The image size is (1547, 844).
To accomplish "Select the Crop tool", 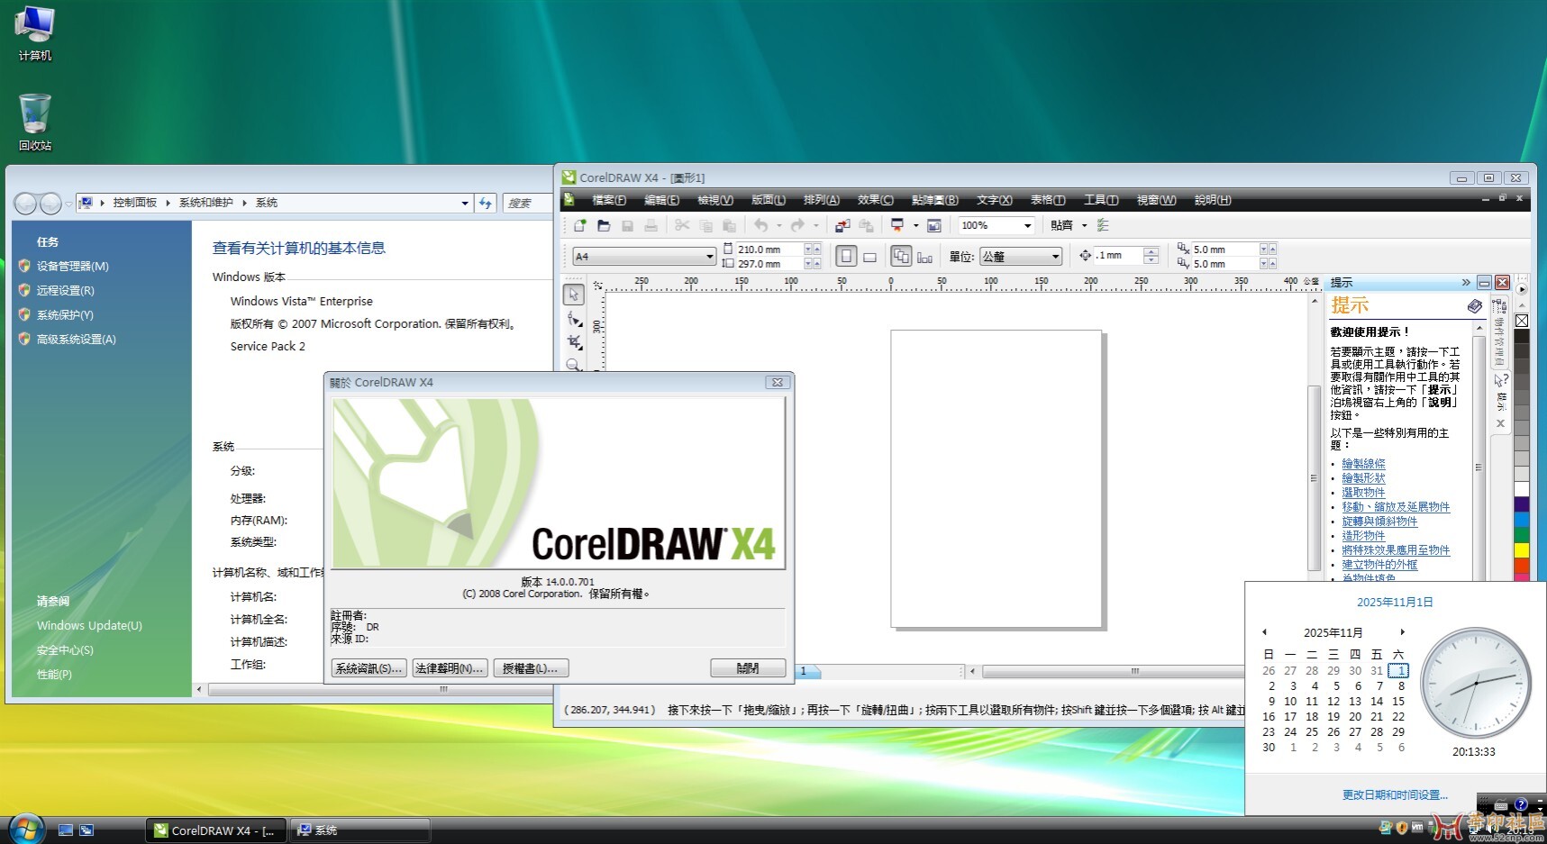I will pyautogui.click(x=574, y=342).
